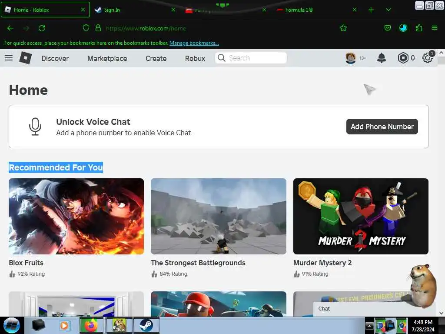This screenshot has height=334, width=445.
Task: Click the scrollbar down arrow
Action: [442, 313]
